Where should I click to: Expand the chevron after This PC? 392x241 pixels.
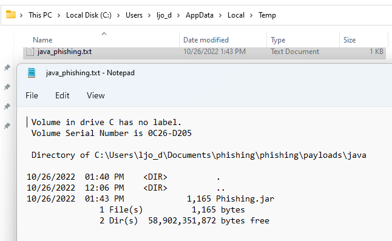coord(59,16)
